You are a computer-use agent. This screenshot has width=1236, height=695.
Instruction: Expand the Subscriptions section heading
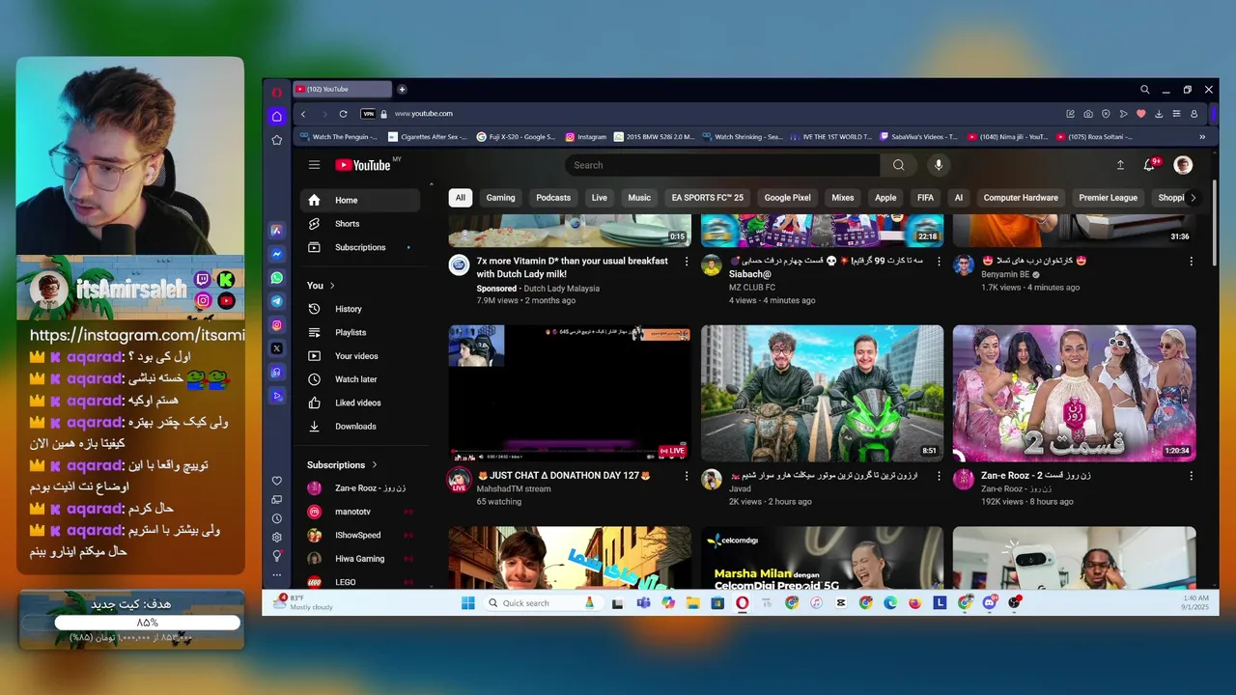(x=343, y=465)
